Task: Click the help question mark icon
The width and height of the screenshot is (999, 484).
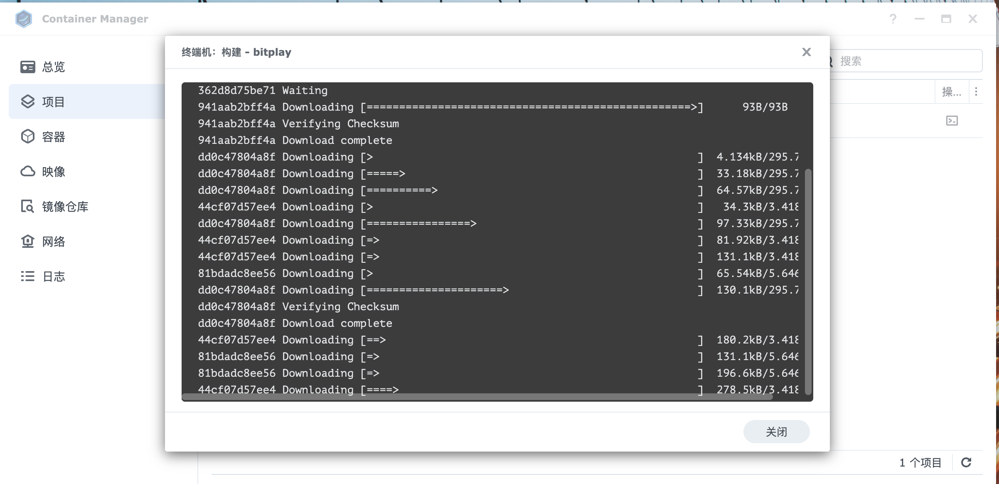Action: click(893, 19)
